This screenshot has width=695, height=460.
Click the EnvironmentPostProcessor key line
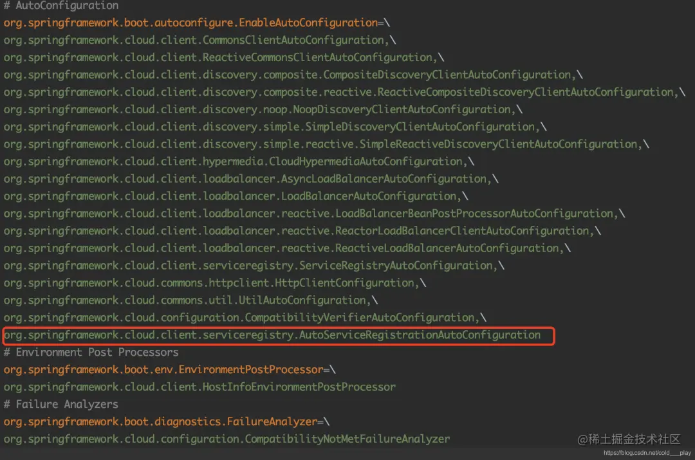click(x=169, y=369)
